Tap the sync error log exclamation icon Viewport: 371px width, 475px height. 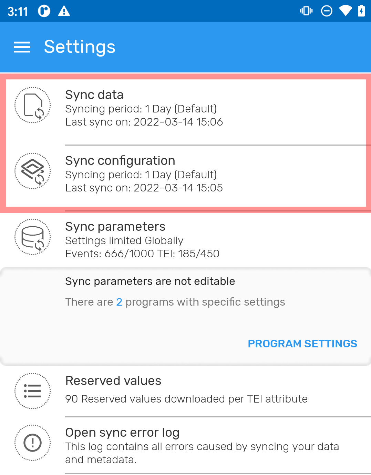33,443
